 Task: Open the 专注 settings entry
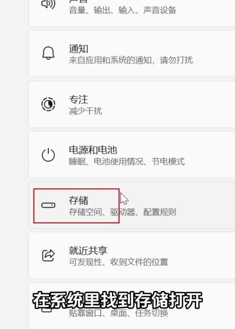click(132, 104)
